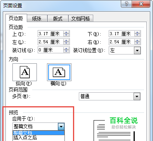This screenshot has width=153, height=141.
Task: Open the 文档网格 tab
Action: [x=80, y=19]
